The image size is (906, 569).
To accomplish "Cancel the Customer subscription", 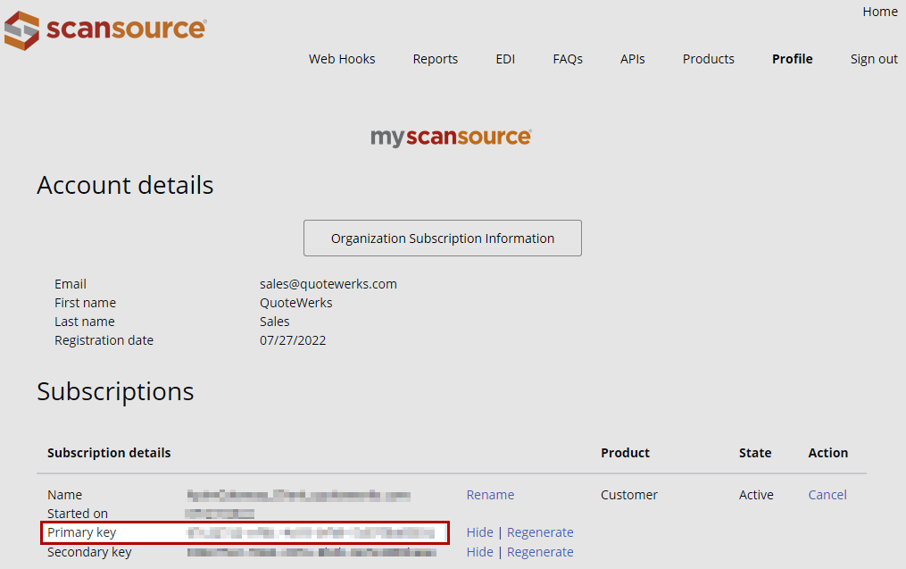I will coord(827,495).
